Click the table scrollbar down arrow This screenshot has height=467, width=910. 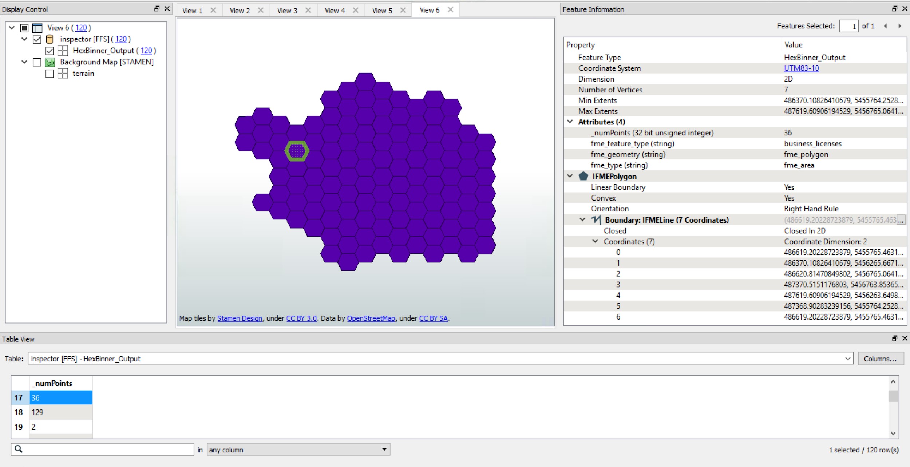coord(893,433)
